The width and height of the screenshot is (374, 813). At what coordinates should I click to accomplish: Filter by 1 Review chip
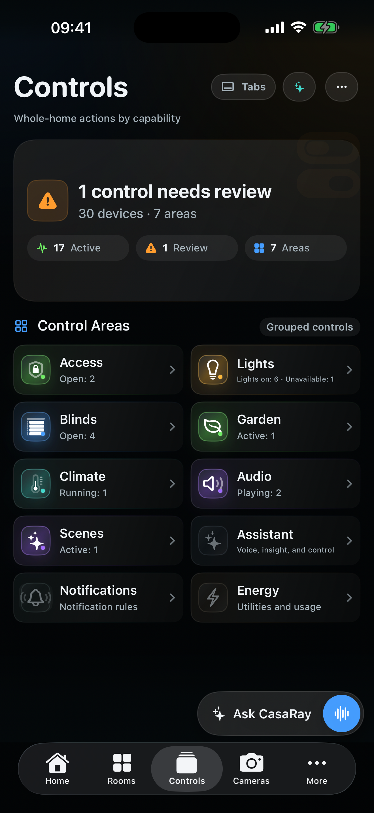pos(187,248)
